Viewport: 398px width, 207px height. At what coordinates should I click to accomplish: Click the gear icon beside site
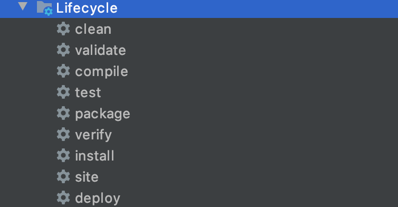[x=63, y=176]
